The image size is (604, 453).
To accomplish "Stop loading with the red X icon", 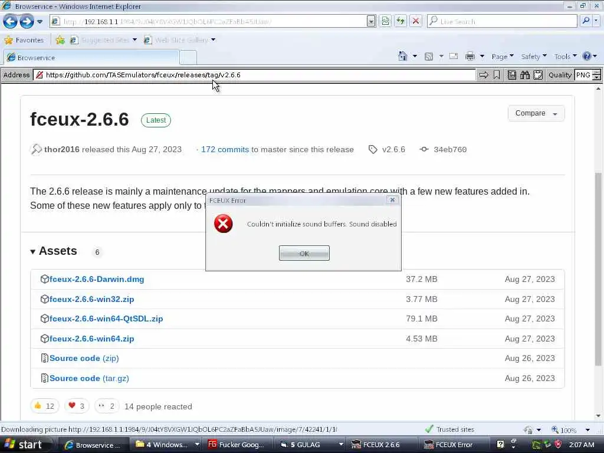I will 416,21.
